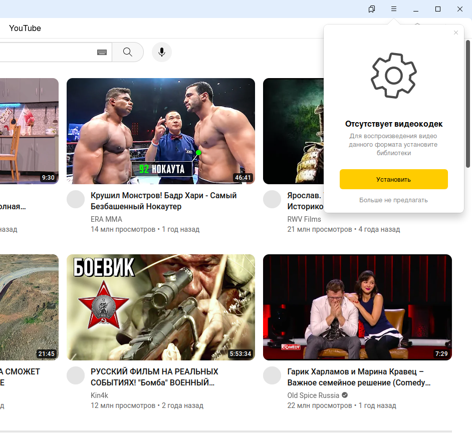Click the Установить button
This screenshot has height=433, width=472.
[x=394, y=179]
